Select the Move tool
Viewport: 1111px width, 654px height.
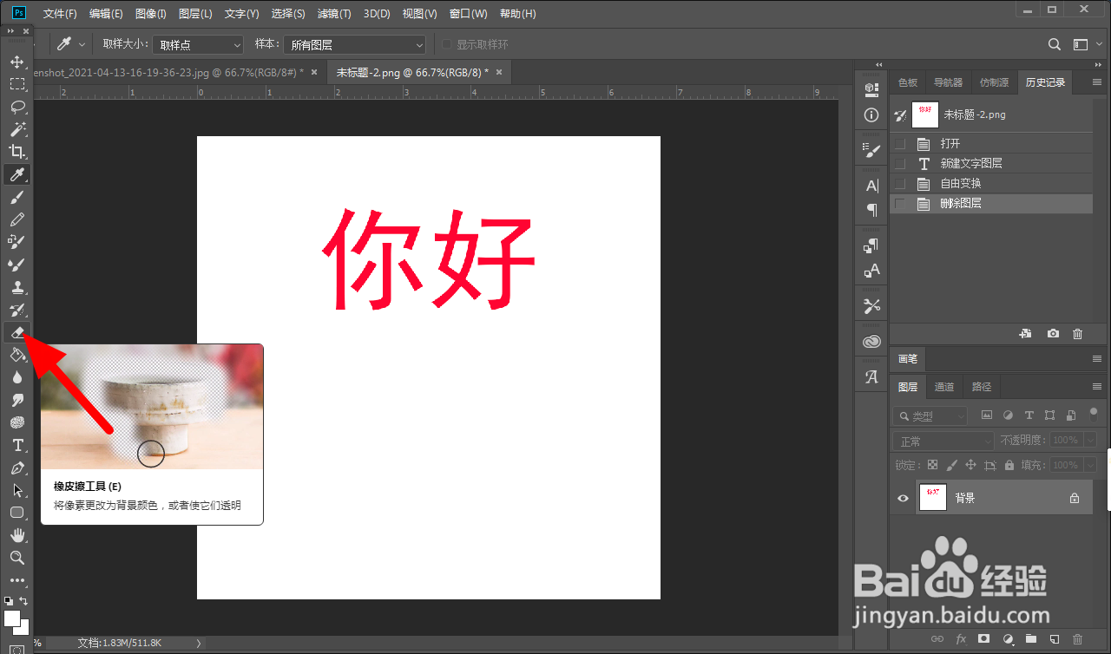click(x=17, y=62)
